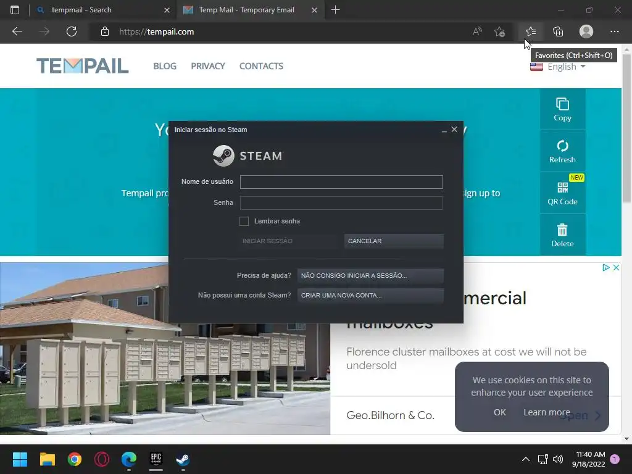Click the page vertical scrollbar thumb

point(626,128)
